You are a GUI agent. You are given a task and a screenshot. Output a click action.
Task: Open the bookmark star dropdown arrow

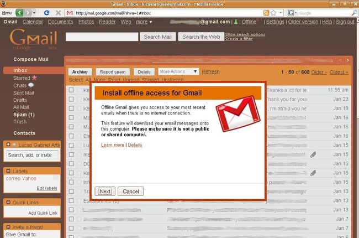click(281, 13)
